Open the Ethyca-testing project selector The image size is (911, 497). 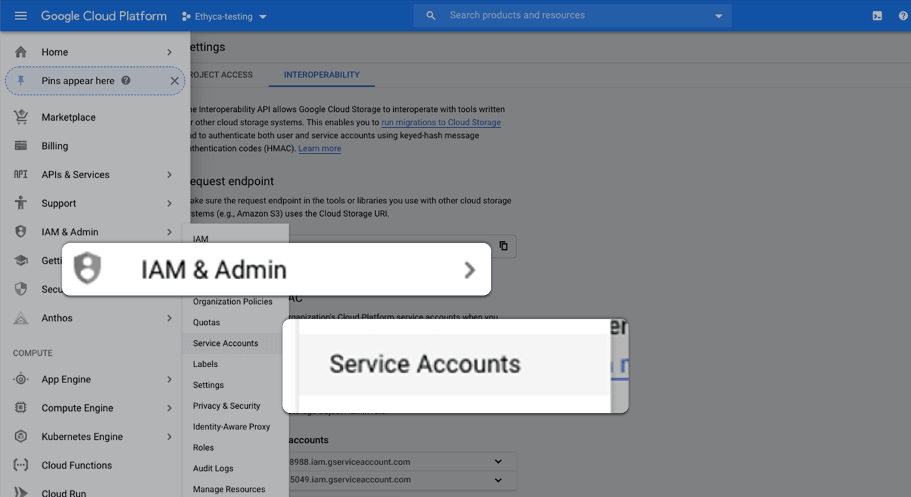coord(224,17)
